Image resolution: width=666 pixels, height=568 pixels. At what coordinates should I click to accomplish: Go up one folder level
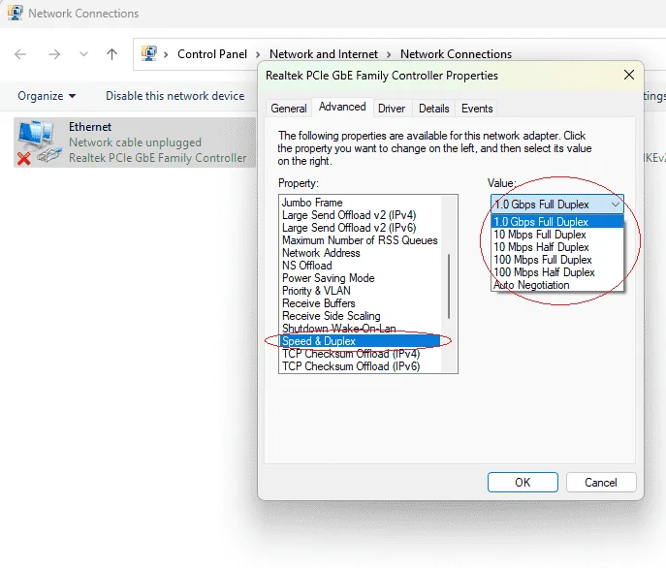point(111,54)
